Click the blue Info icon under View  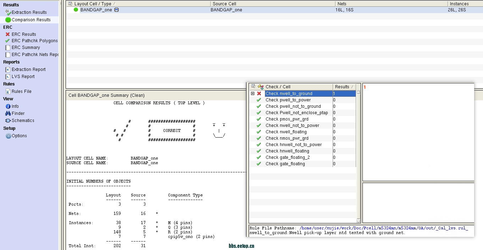(8, 106)
